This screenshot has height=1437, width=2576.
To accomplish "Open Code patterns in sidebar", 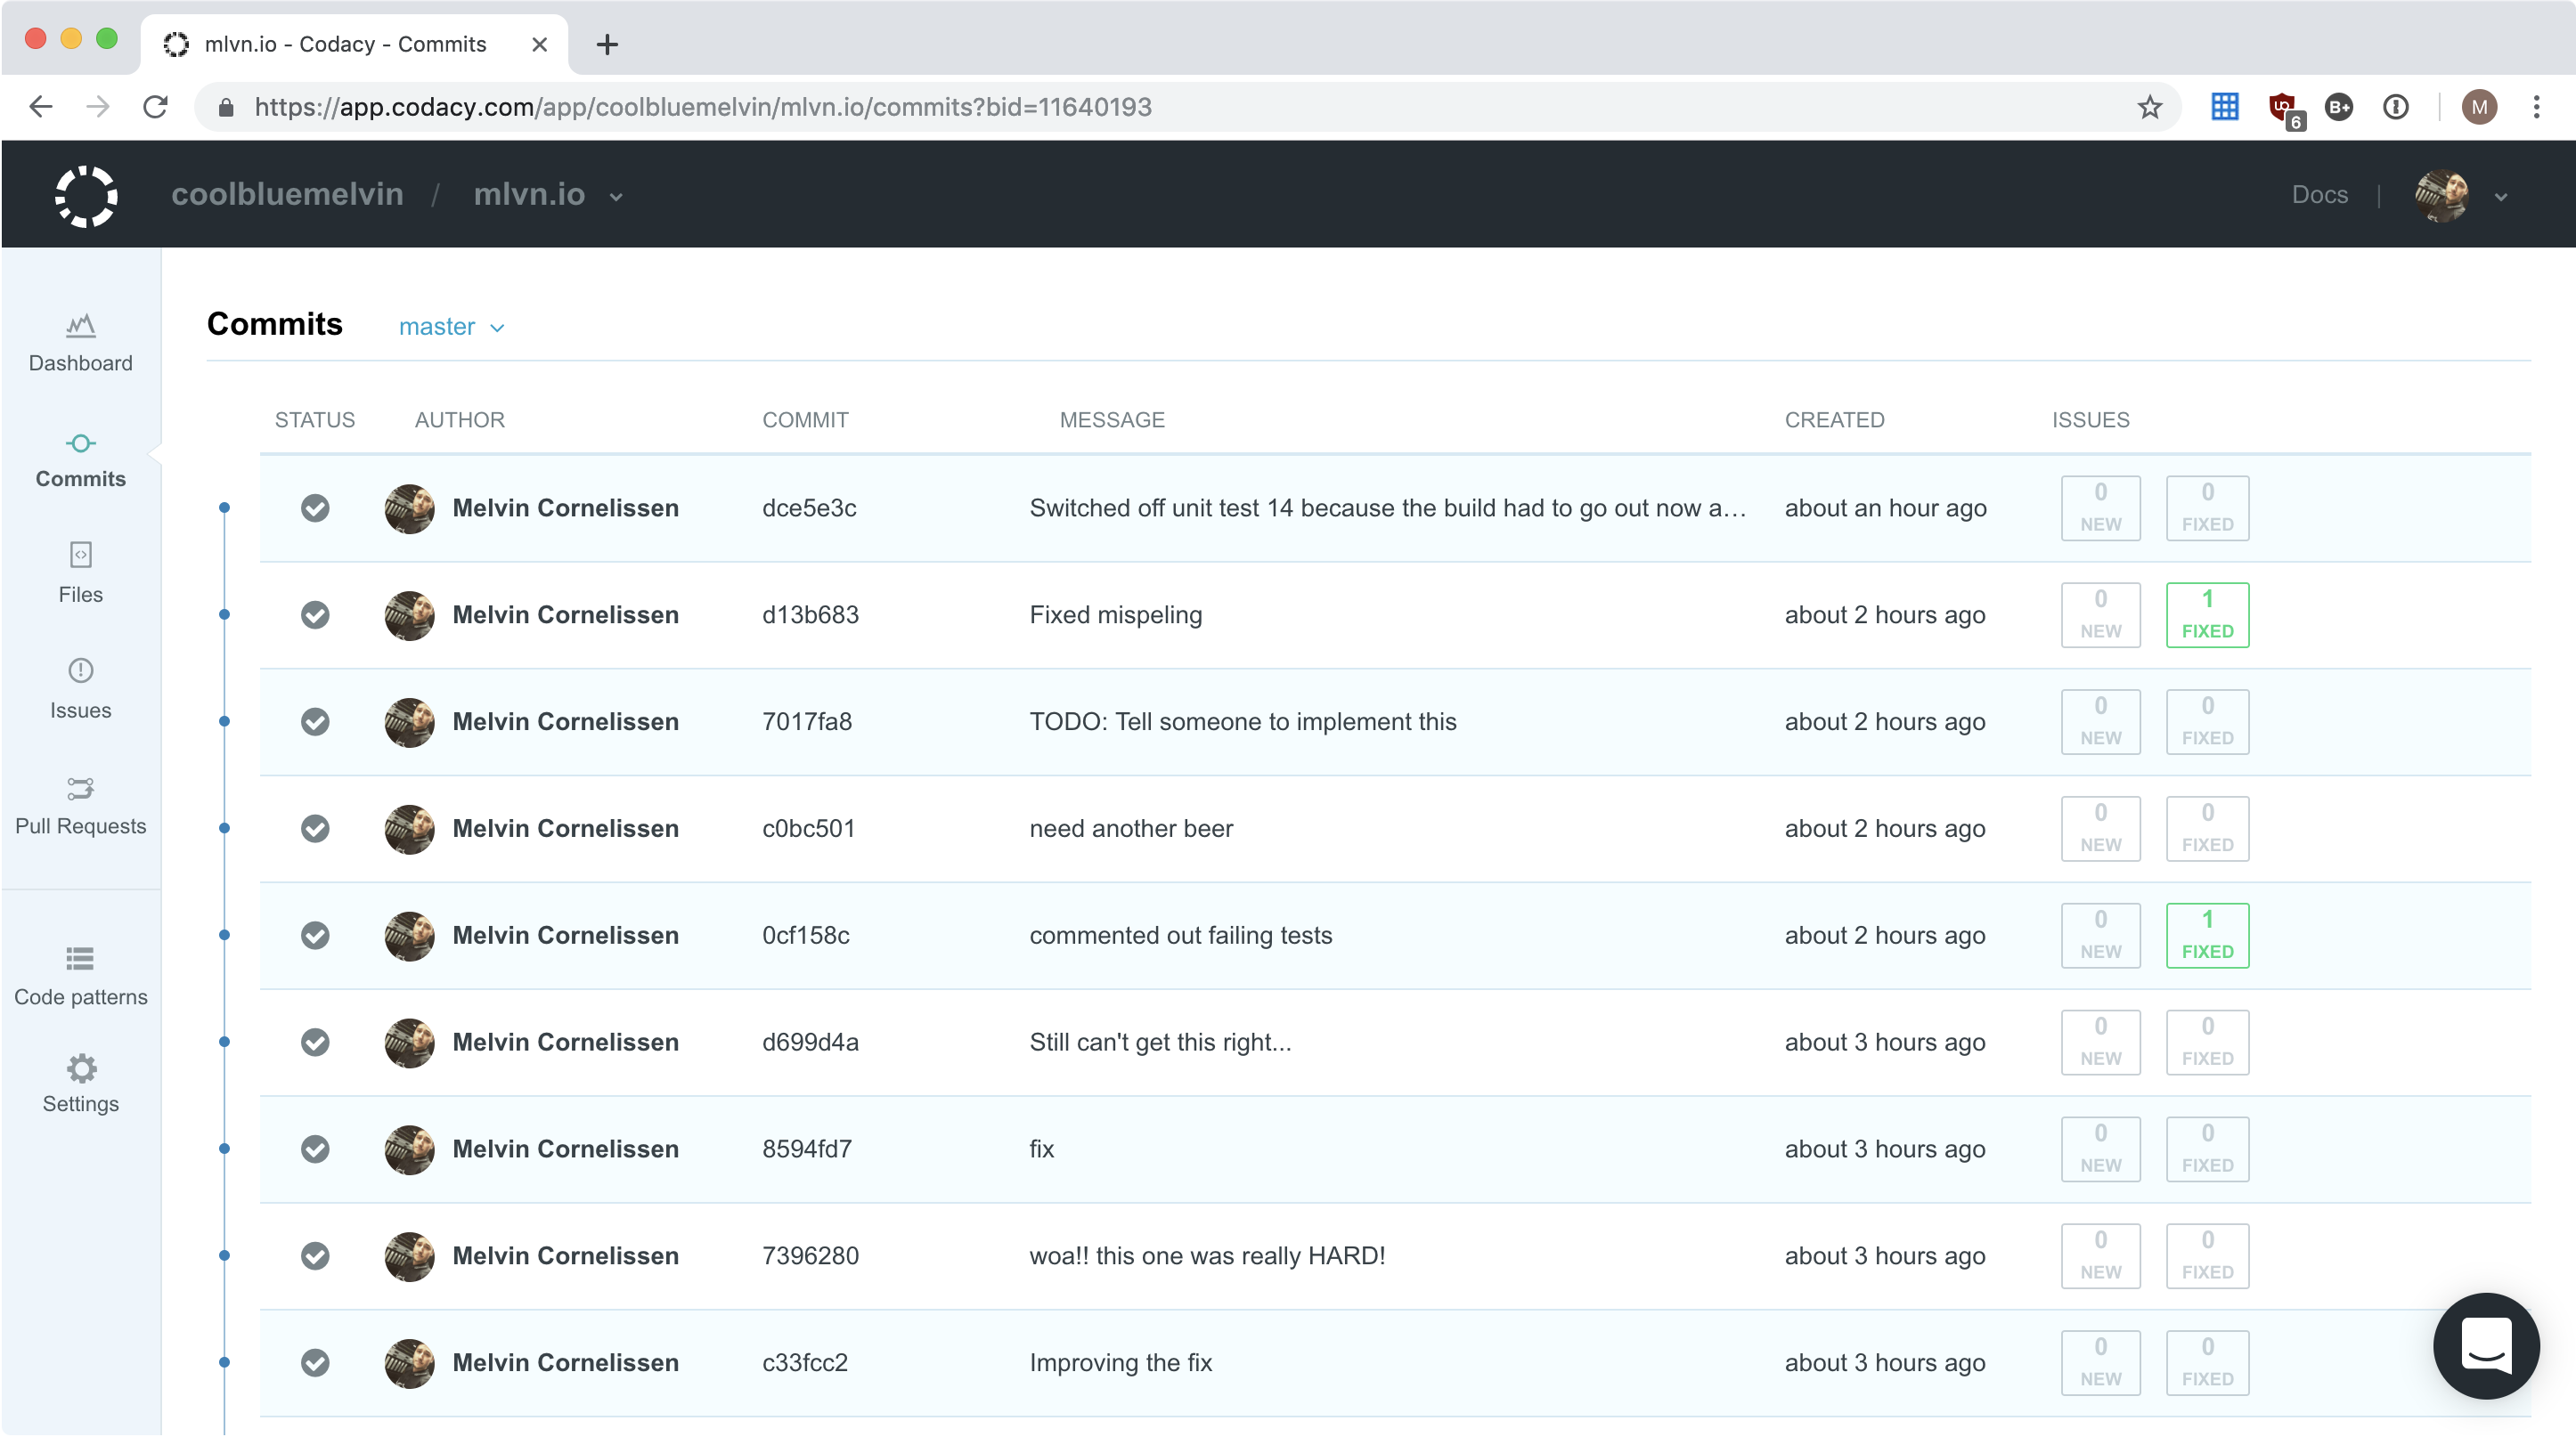I will pyautogui.click(x=80, y=977).
